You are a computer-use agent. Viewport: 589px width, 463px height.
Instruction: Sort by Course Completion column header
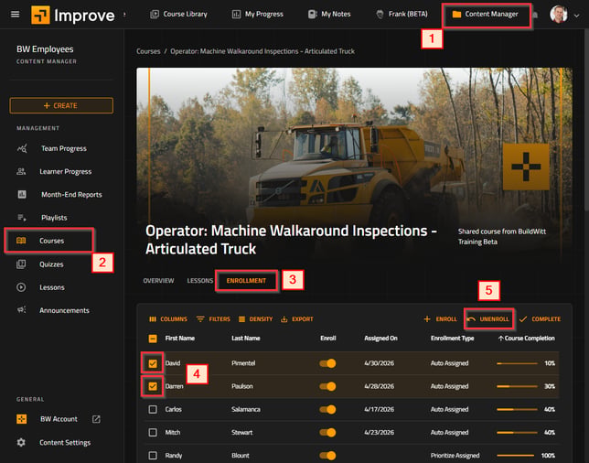click(x=527, y=339)
